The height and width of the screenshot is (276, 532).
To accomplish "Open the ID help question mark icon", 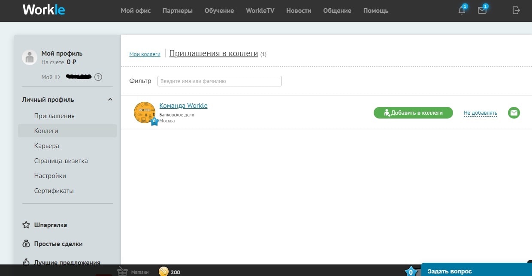I will coord(98,77).
